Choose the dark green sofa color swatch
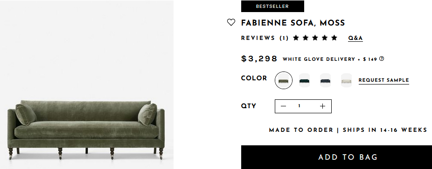Image resolution: width=432 pixels, height=169 pixels. pos(305,80)
